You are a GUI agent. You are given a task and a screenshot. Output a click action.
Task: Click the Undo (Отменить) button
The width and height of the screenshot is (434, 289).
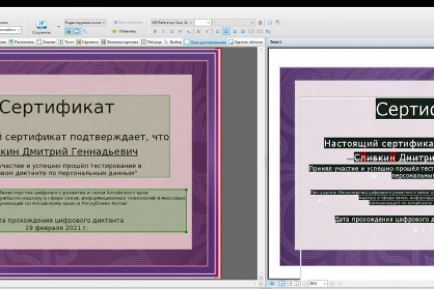coord(124,31)
